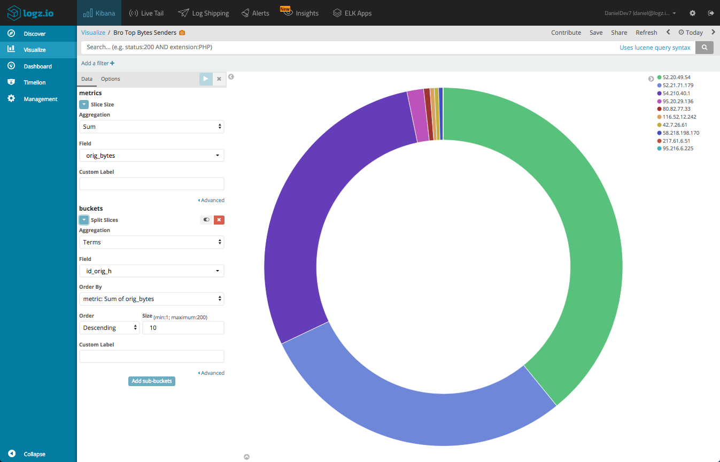
Task: Toggle legend with the arrow icon
Action: (x=651, y=79)
